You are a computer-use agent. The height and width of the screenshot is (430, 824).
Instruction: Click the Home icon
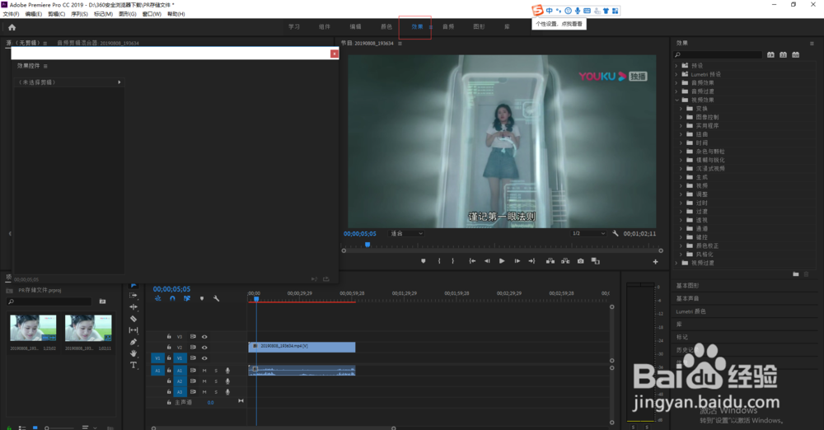tap(12, 27)
